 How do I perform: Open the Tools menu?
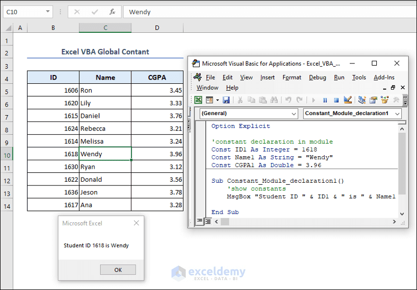click(x=359, y=77)
